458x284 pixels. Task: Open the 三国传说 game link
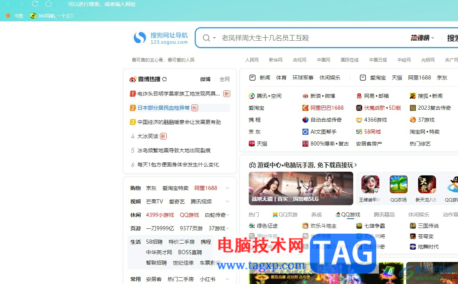tap(429, 226)
